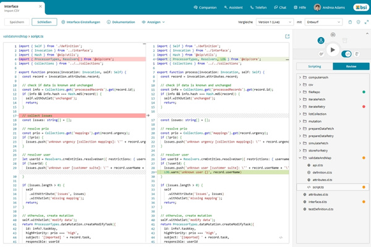Click the Speichern button
Screen dimensions: 371x247
click(x=17, y=22)
